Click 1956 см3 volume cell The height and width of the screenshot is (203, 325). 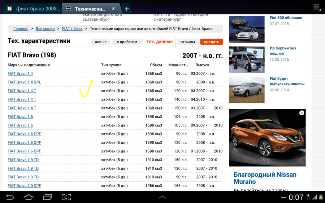(x=153, y=186)
